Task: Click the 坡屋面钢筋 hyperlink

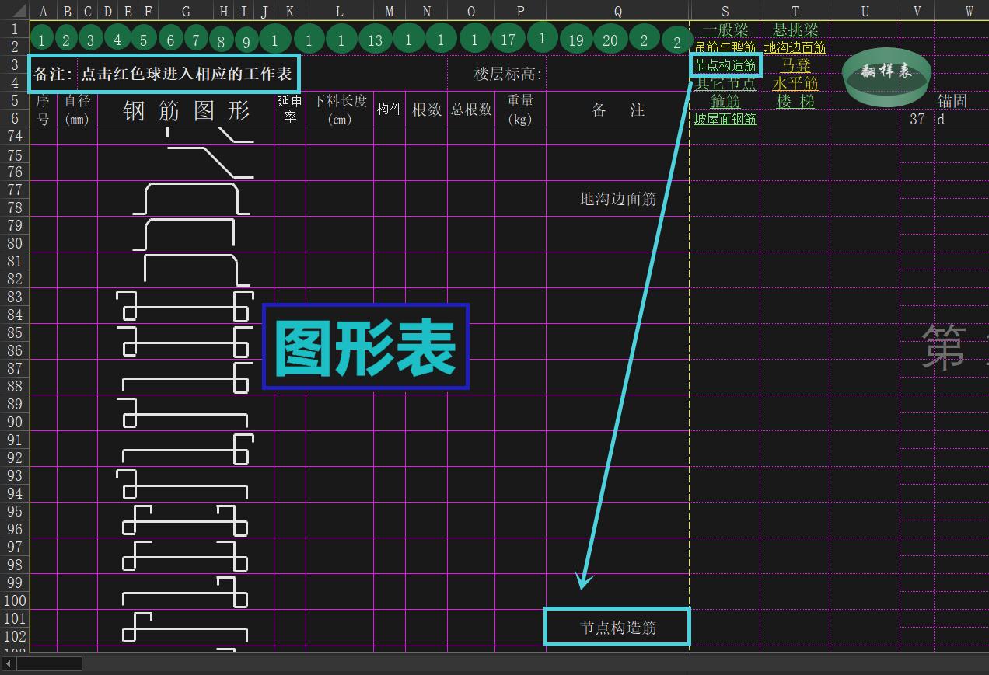Action: point(724,119)
